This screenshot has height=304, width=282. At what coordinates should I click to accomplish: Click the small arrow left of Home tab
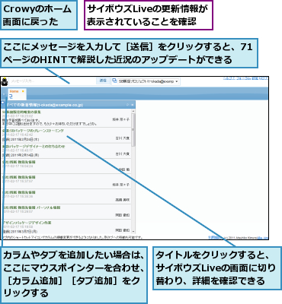pyautogui.click(x=4, y=94)
